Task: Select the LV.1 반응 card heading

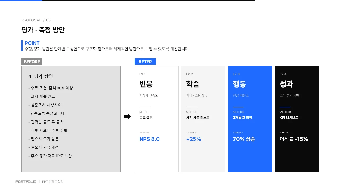Action: [146, 84]
